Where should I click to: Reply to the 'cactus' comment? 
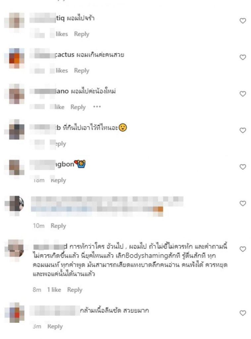(x=81, y=71)
